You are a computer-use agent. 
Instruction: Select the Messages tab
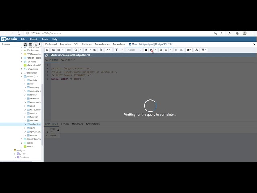pos(78,124)
